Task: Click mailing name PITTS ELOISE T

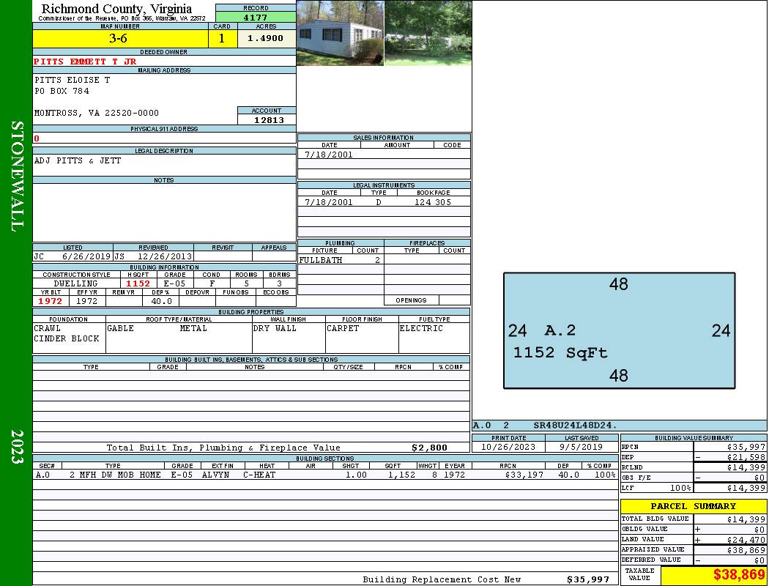Action: click(72, 79)
